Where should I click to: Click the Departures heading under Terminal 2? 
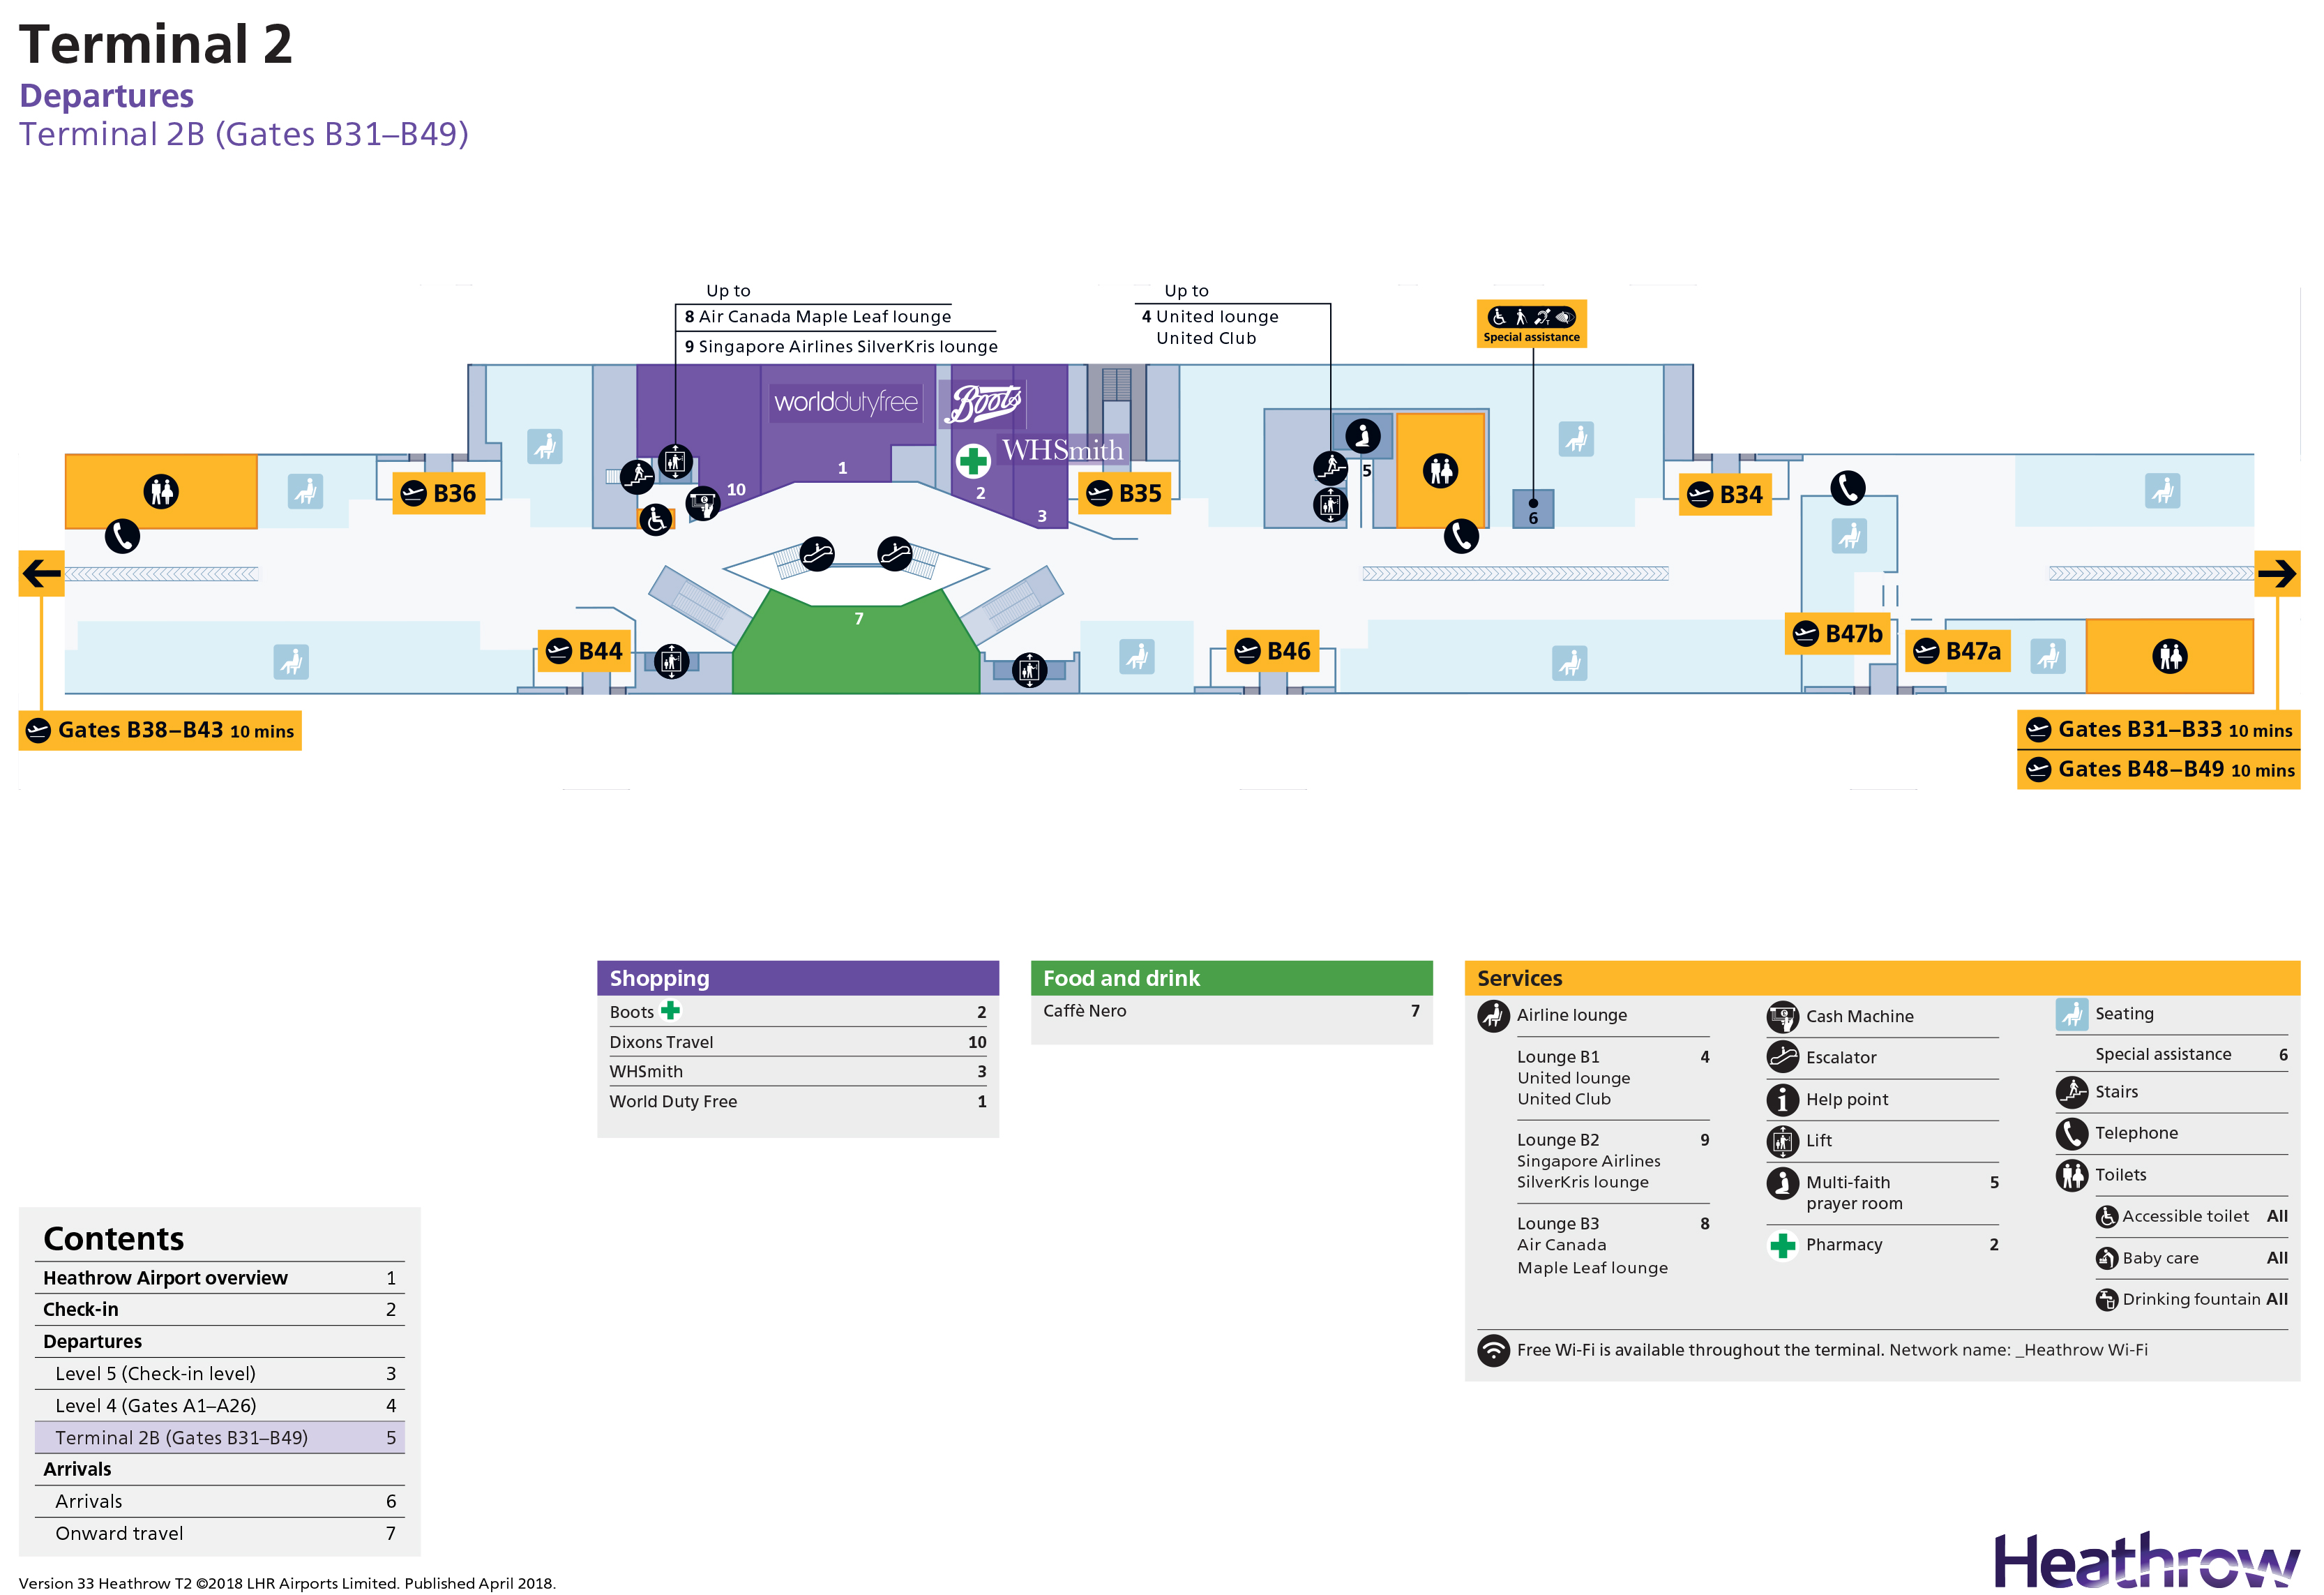[106, 96]
